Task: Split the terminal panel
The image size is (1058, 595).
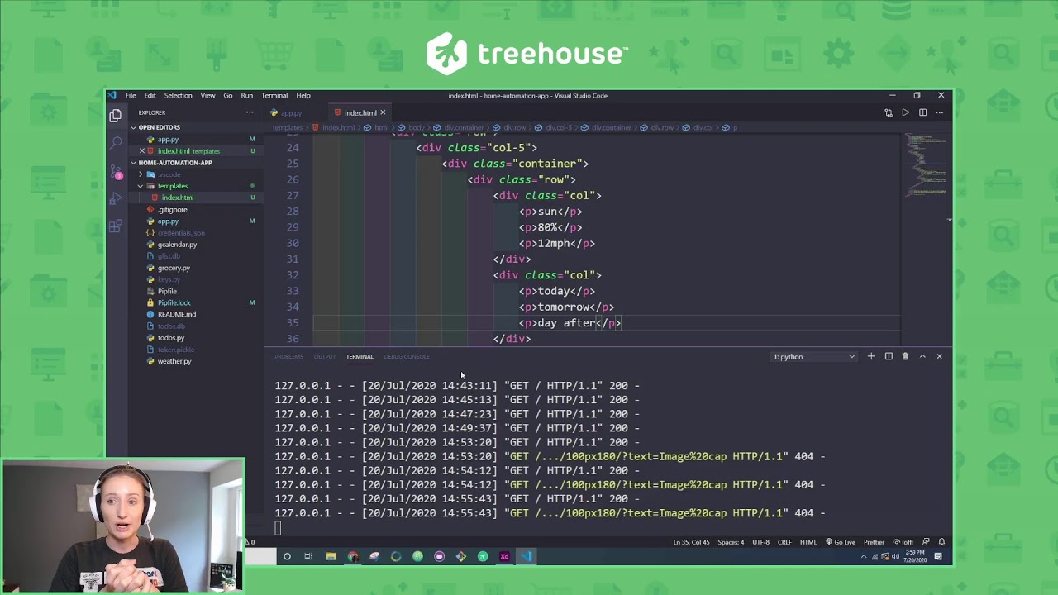Action: [889, 356]
